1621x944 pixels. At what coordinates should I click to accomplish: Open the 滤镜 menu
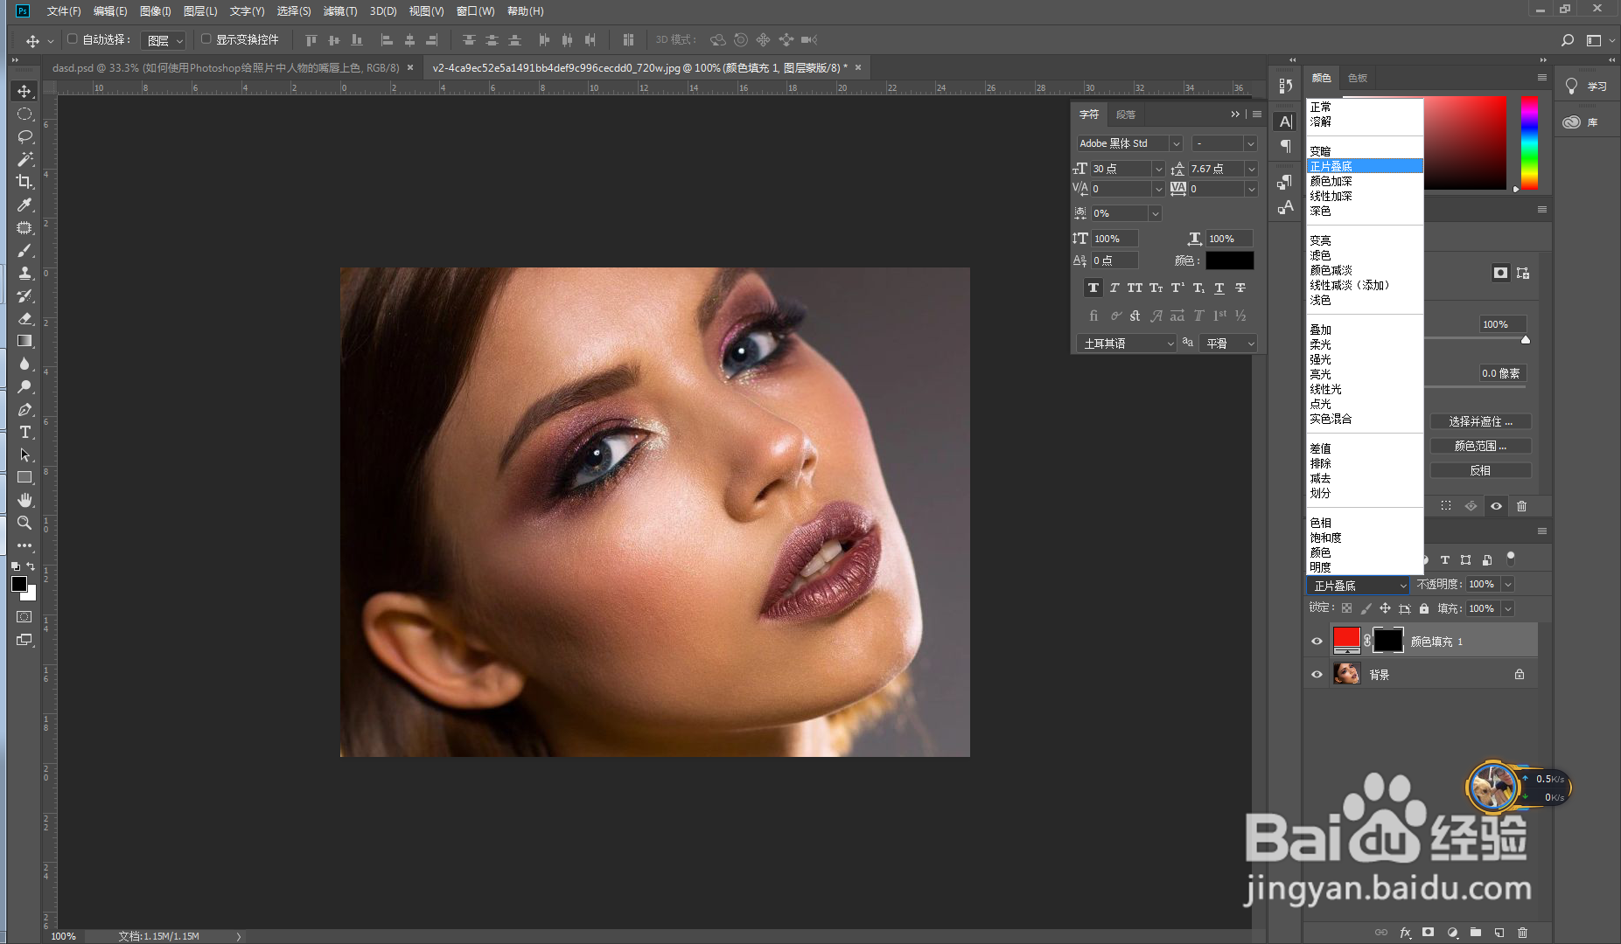pos(341,11)
